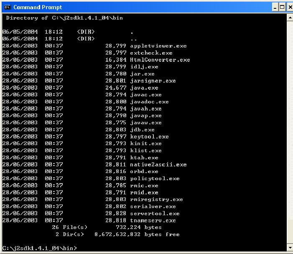
Task: Select serialver.exe file name
Action: pos(153,206)
